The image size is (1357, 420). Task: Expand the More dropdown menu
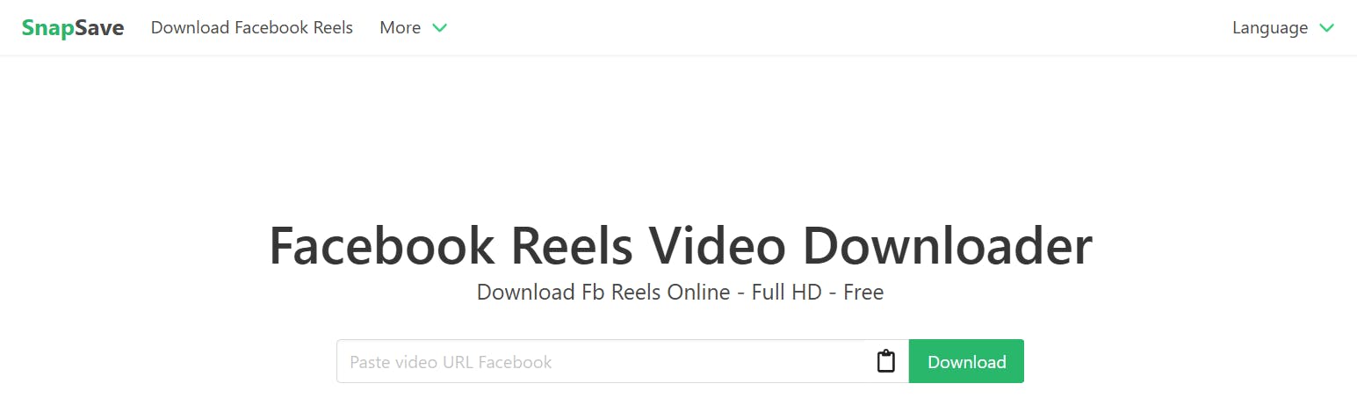[414, 27]
